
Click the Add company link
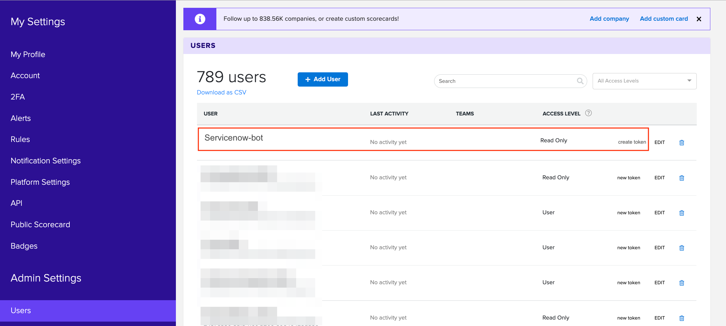609,19
